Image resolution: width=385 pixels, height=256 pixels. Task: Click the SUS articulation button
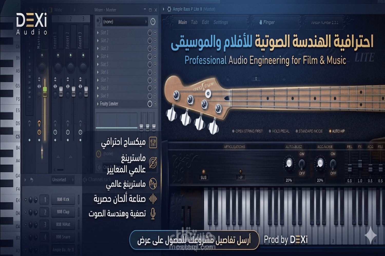(204, 177)
